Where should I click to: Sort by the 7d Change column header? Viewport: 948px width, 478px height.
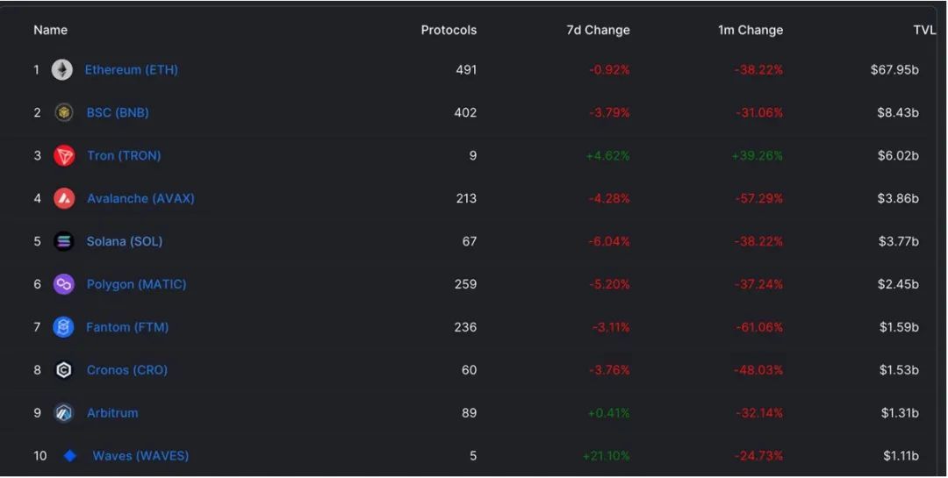[x=598, y=30]
